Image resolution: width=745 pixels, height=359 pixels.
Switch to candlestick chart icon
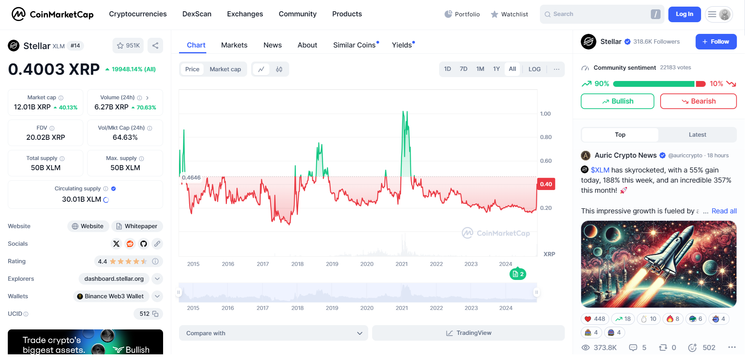pos(279,69)
